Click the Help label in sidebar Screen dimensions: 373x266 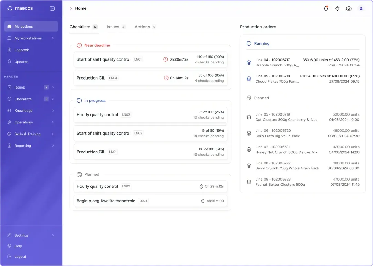[18, 246]
